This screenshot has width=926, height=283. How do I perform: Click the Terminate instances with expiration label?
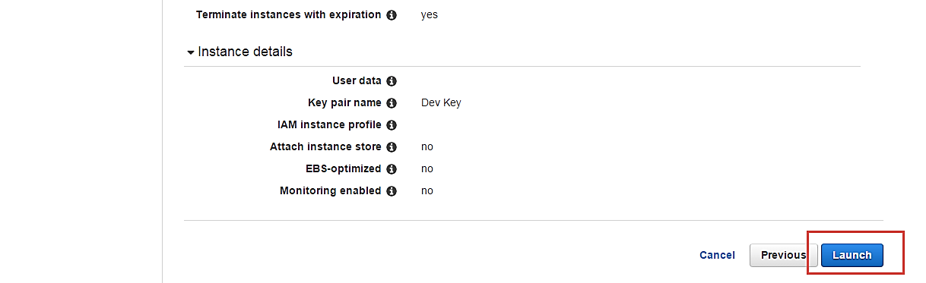click(x=289, y=14)
